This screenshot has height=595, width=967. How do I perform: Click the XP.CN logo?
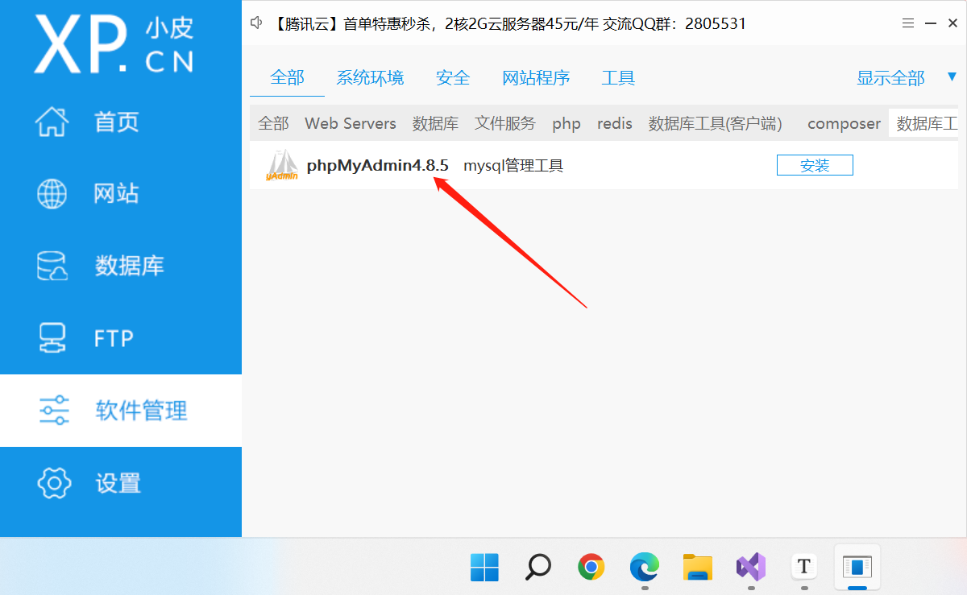click(x=114, y=43)
